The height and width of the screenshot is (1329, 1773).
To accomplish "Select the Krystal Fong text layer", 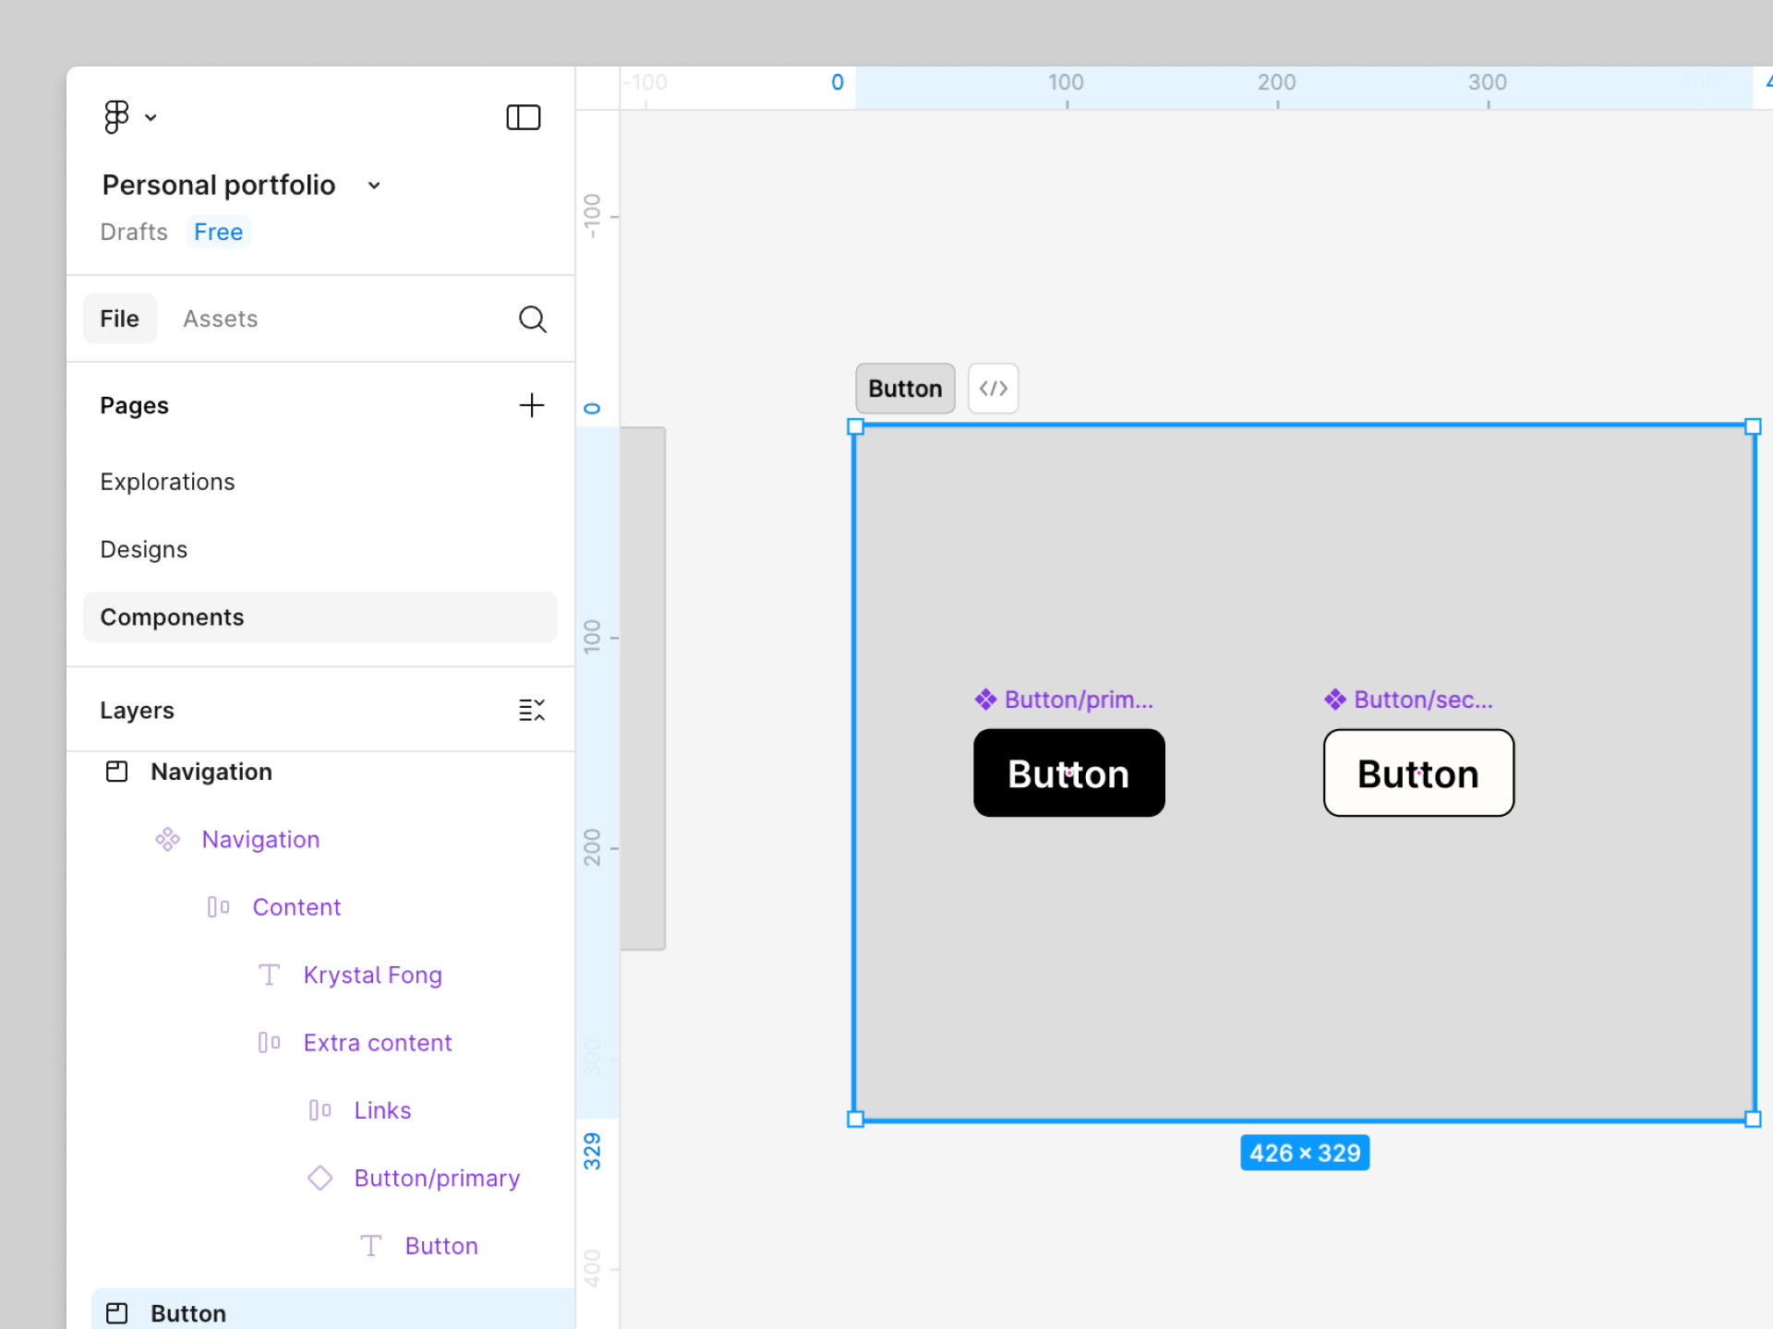I will [x=372, y=975].
